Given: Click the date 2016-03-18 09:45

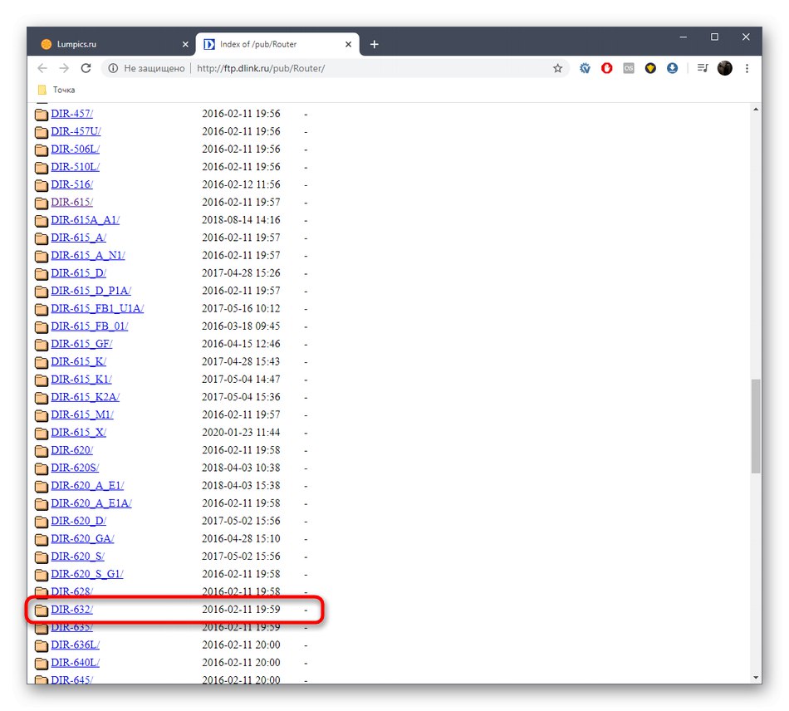Looking at the screenshot, I should point(241,326).
